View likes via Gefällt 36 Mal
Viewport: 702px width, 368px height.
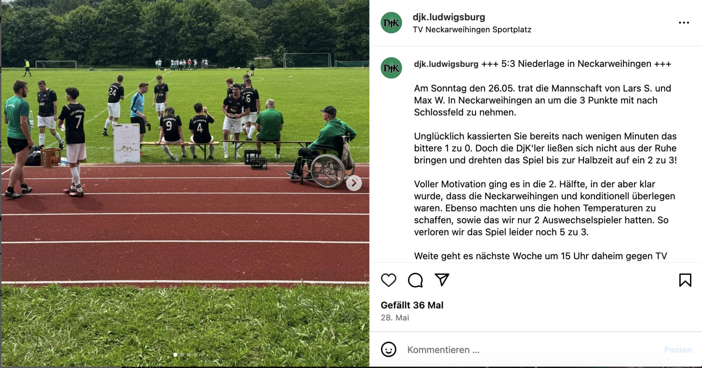(412, 305)
